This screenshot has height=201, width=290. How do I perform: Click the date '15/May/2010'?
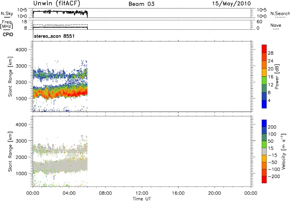[x=231, y=4]
